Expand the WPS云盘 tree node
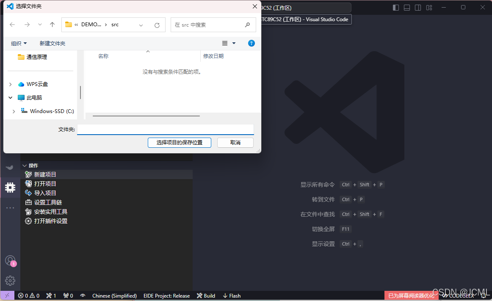 (x=10, y=84)
